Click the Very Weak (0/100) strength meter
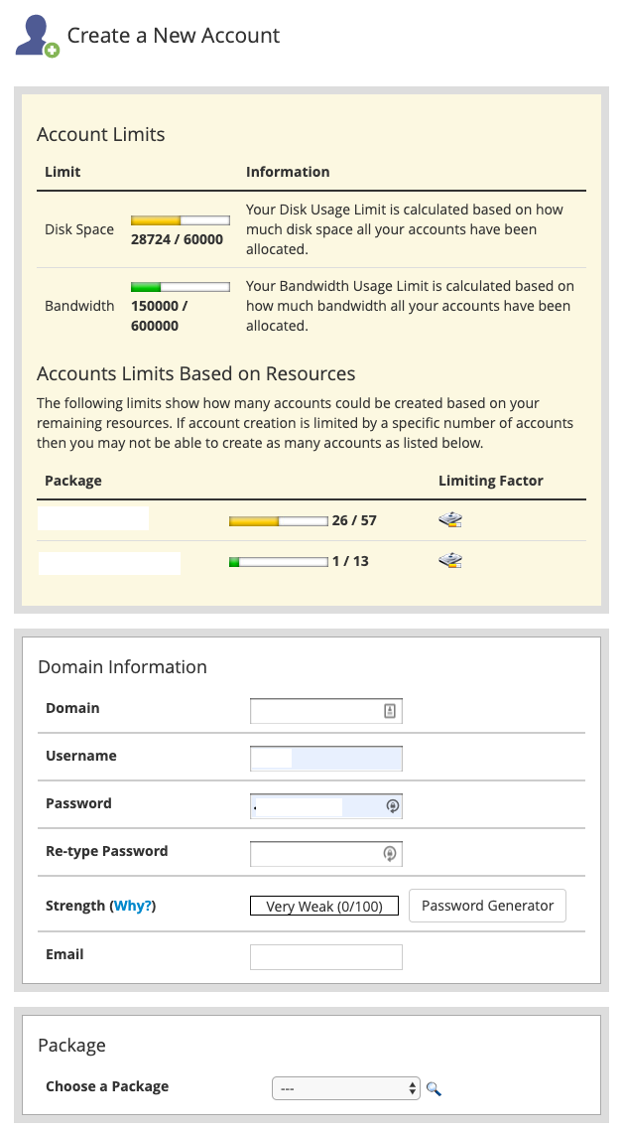This screenshot has height=1132, width=623. pos(324,906)
